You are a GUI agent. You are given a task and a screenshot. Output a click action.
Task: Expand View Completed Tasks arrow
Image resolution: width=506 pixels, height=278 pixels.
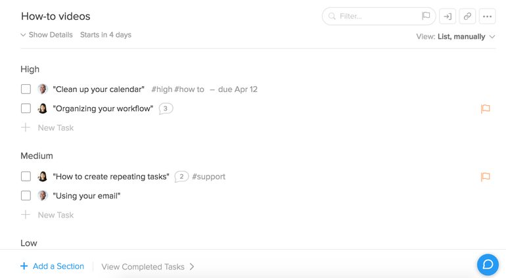coord(192,267)
